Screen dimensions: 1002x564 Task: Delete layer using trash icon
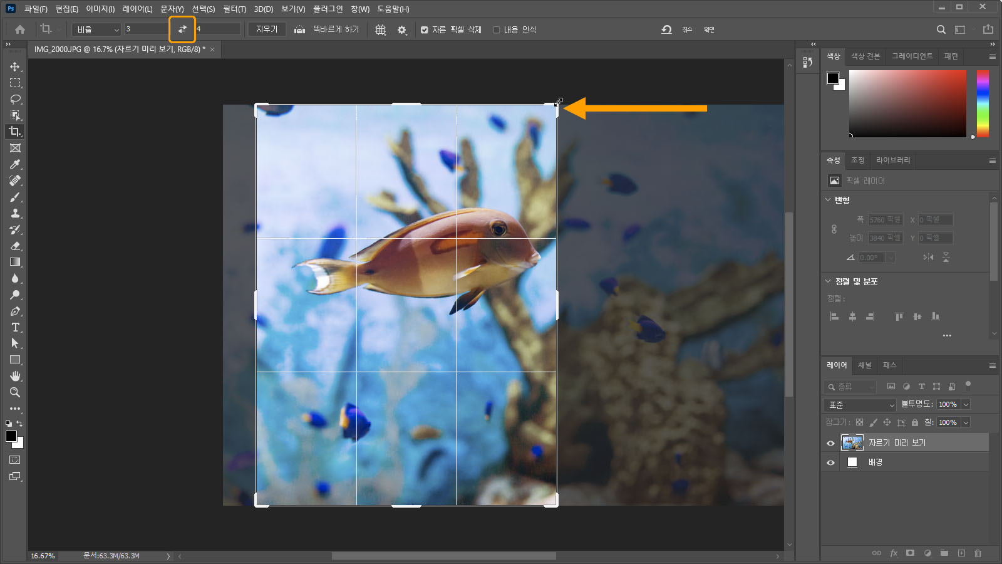point(978,553)
